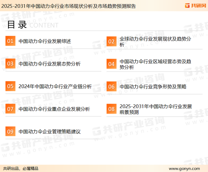Select the orange 07 chapter badge
Screen dimensions: 208x172
click(x=10, y=109)
